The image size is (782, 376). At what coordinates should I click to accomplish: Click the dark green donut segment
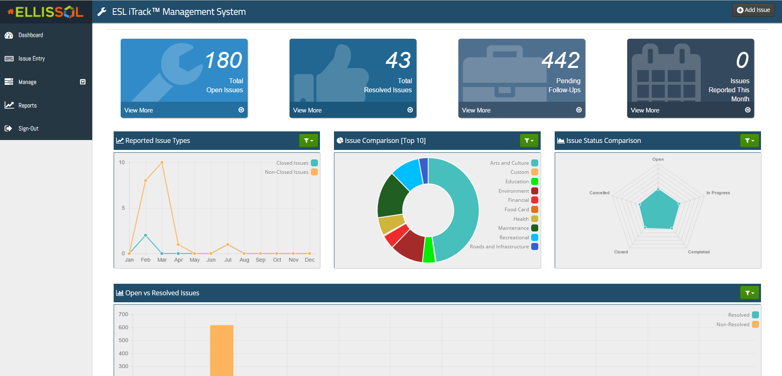point(390,198)
